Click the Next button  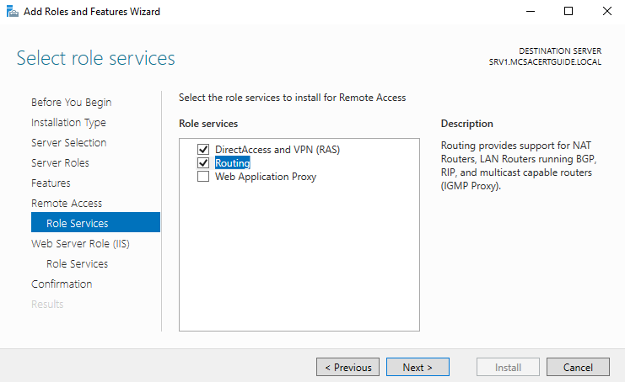point(418,367)
